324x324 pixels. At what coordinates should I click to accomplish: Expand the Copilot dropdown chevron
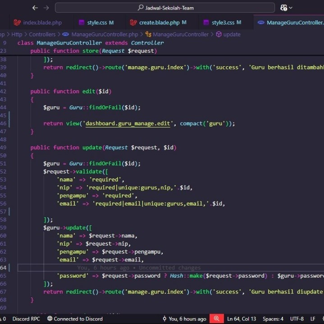pyautogui.click(x=291, y=8)
